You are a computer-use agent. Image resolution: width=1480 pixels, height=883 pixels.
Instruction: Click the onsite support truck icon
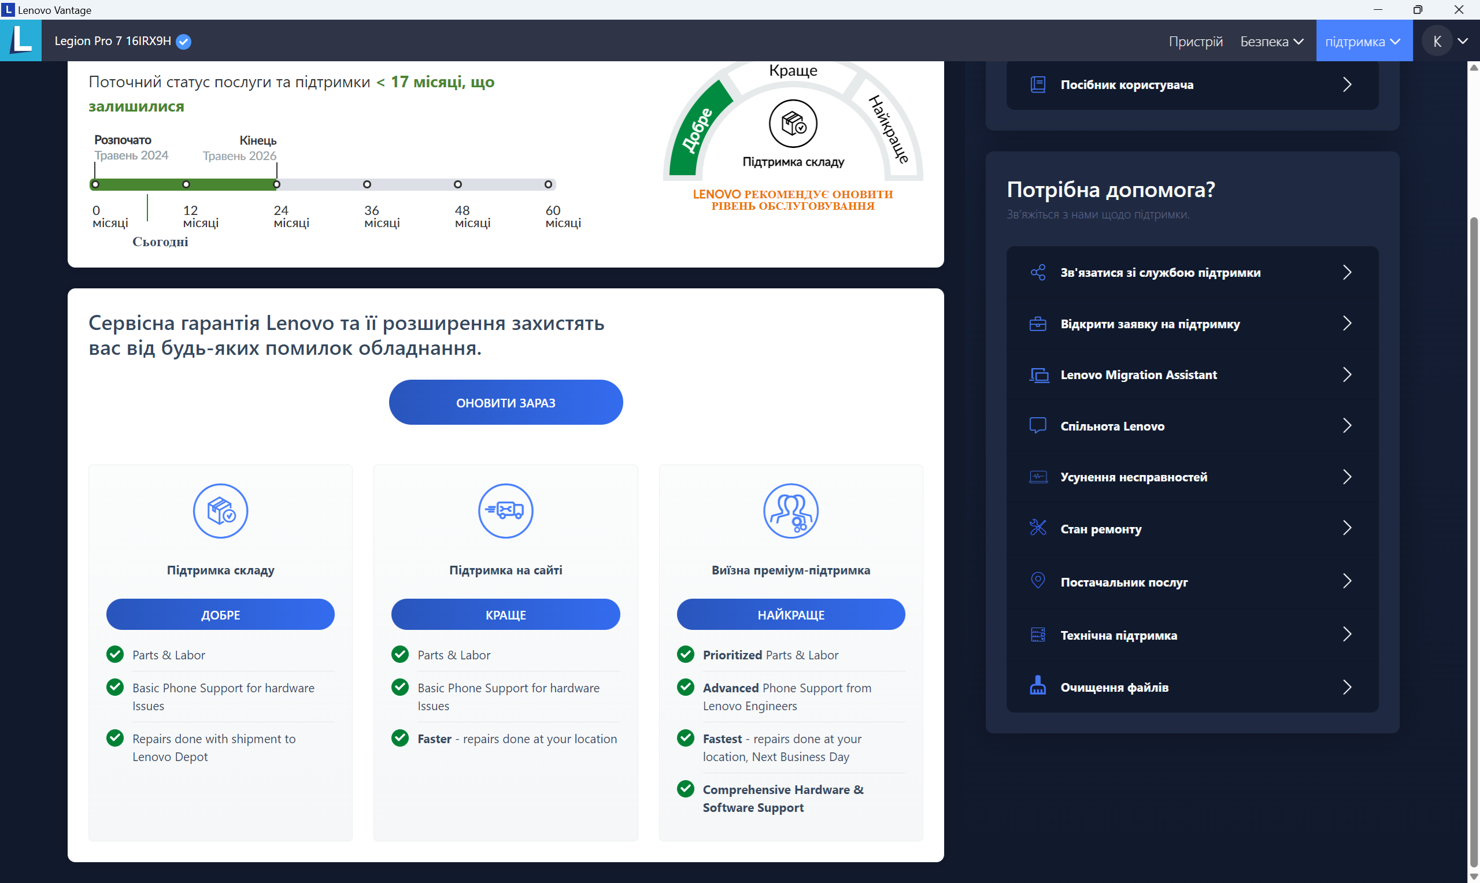tap(505, 510)
